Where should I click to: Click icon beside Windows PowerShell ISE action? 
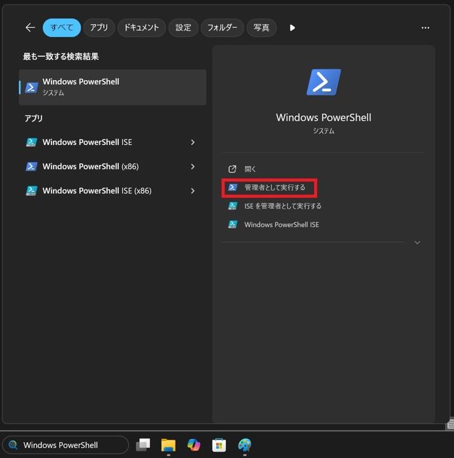(x=233, y=225)
